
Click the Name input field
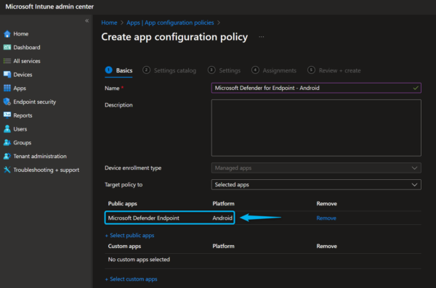316,88
